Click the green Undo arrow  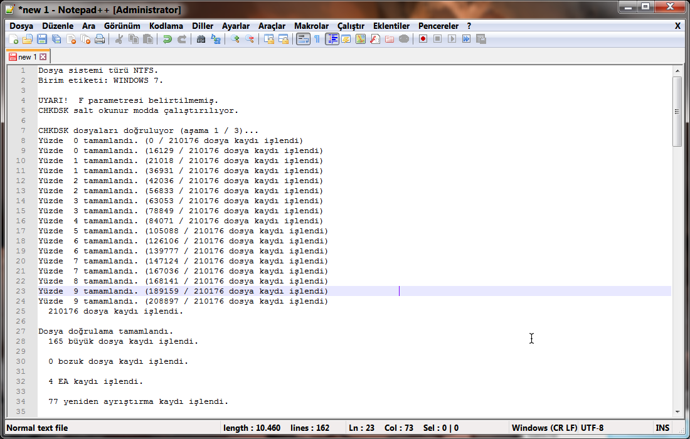tap(167, 39)
